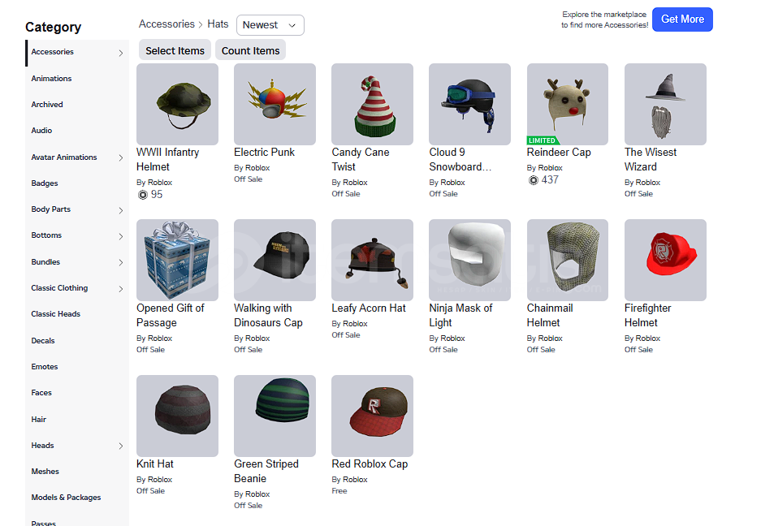Click the 437 price on Reindeer Cap
Image resolution: width=761 pixels, height=526 pixels.
(x=550, y=180)
